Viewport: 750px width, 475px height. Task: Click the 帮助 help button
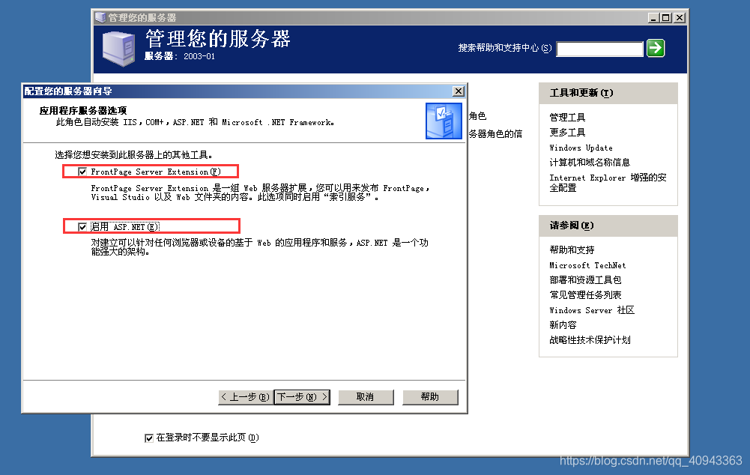[430, 397]
